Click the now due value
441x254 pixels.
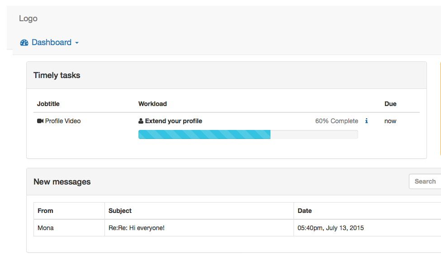(x=390, y=121)
